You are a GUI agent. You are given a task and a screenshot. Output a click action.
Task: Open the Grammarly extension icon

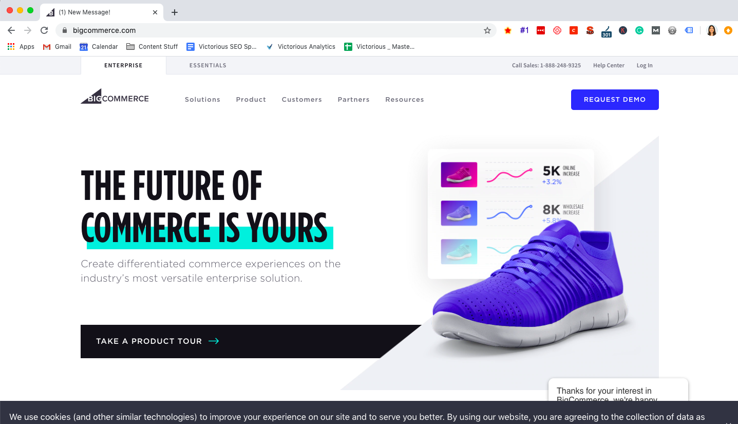[639, 30]
